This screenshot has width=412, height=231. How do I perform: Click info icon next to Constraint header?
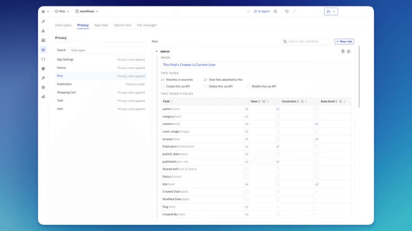point(298,102)
